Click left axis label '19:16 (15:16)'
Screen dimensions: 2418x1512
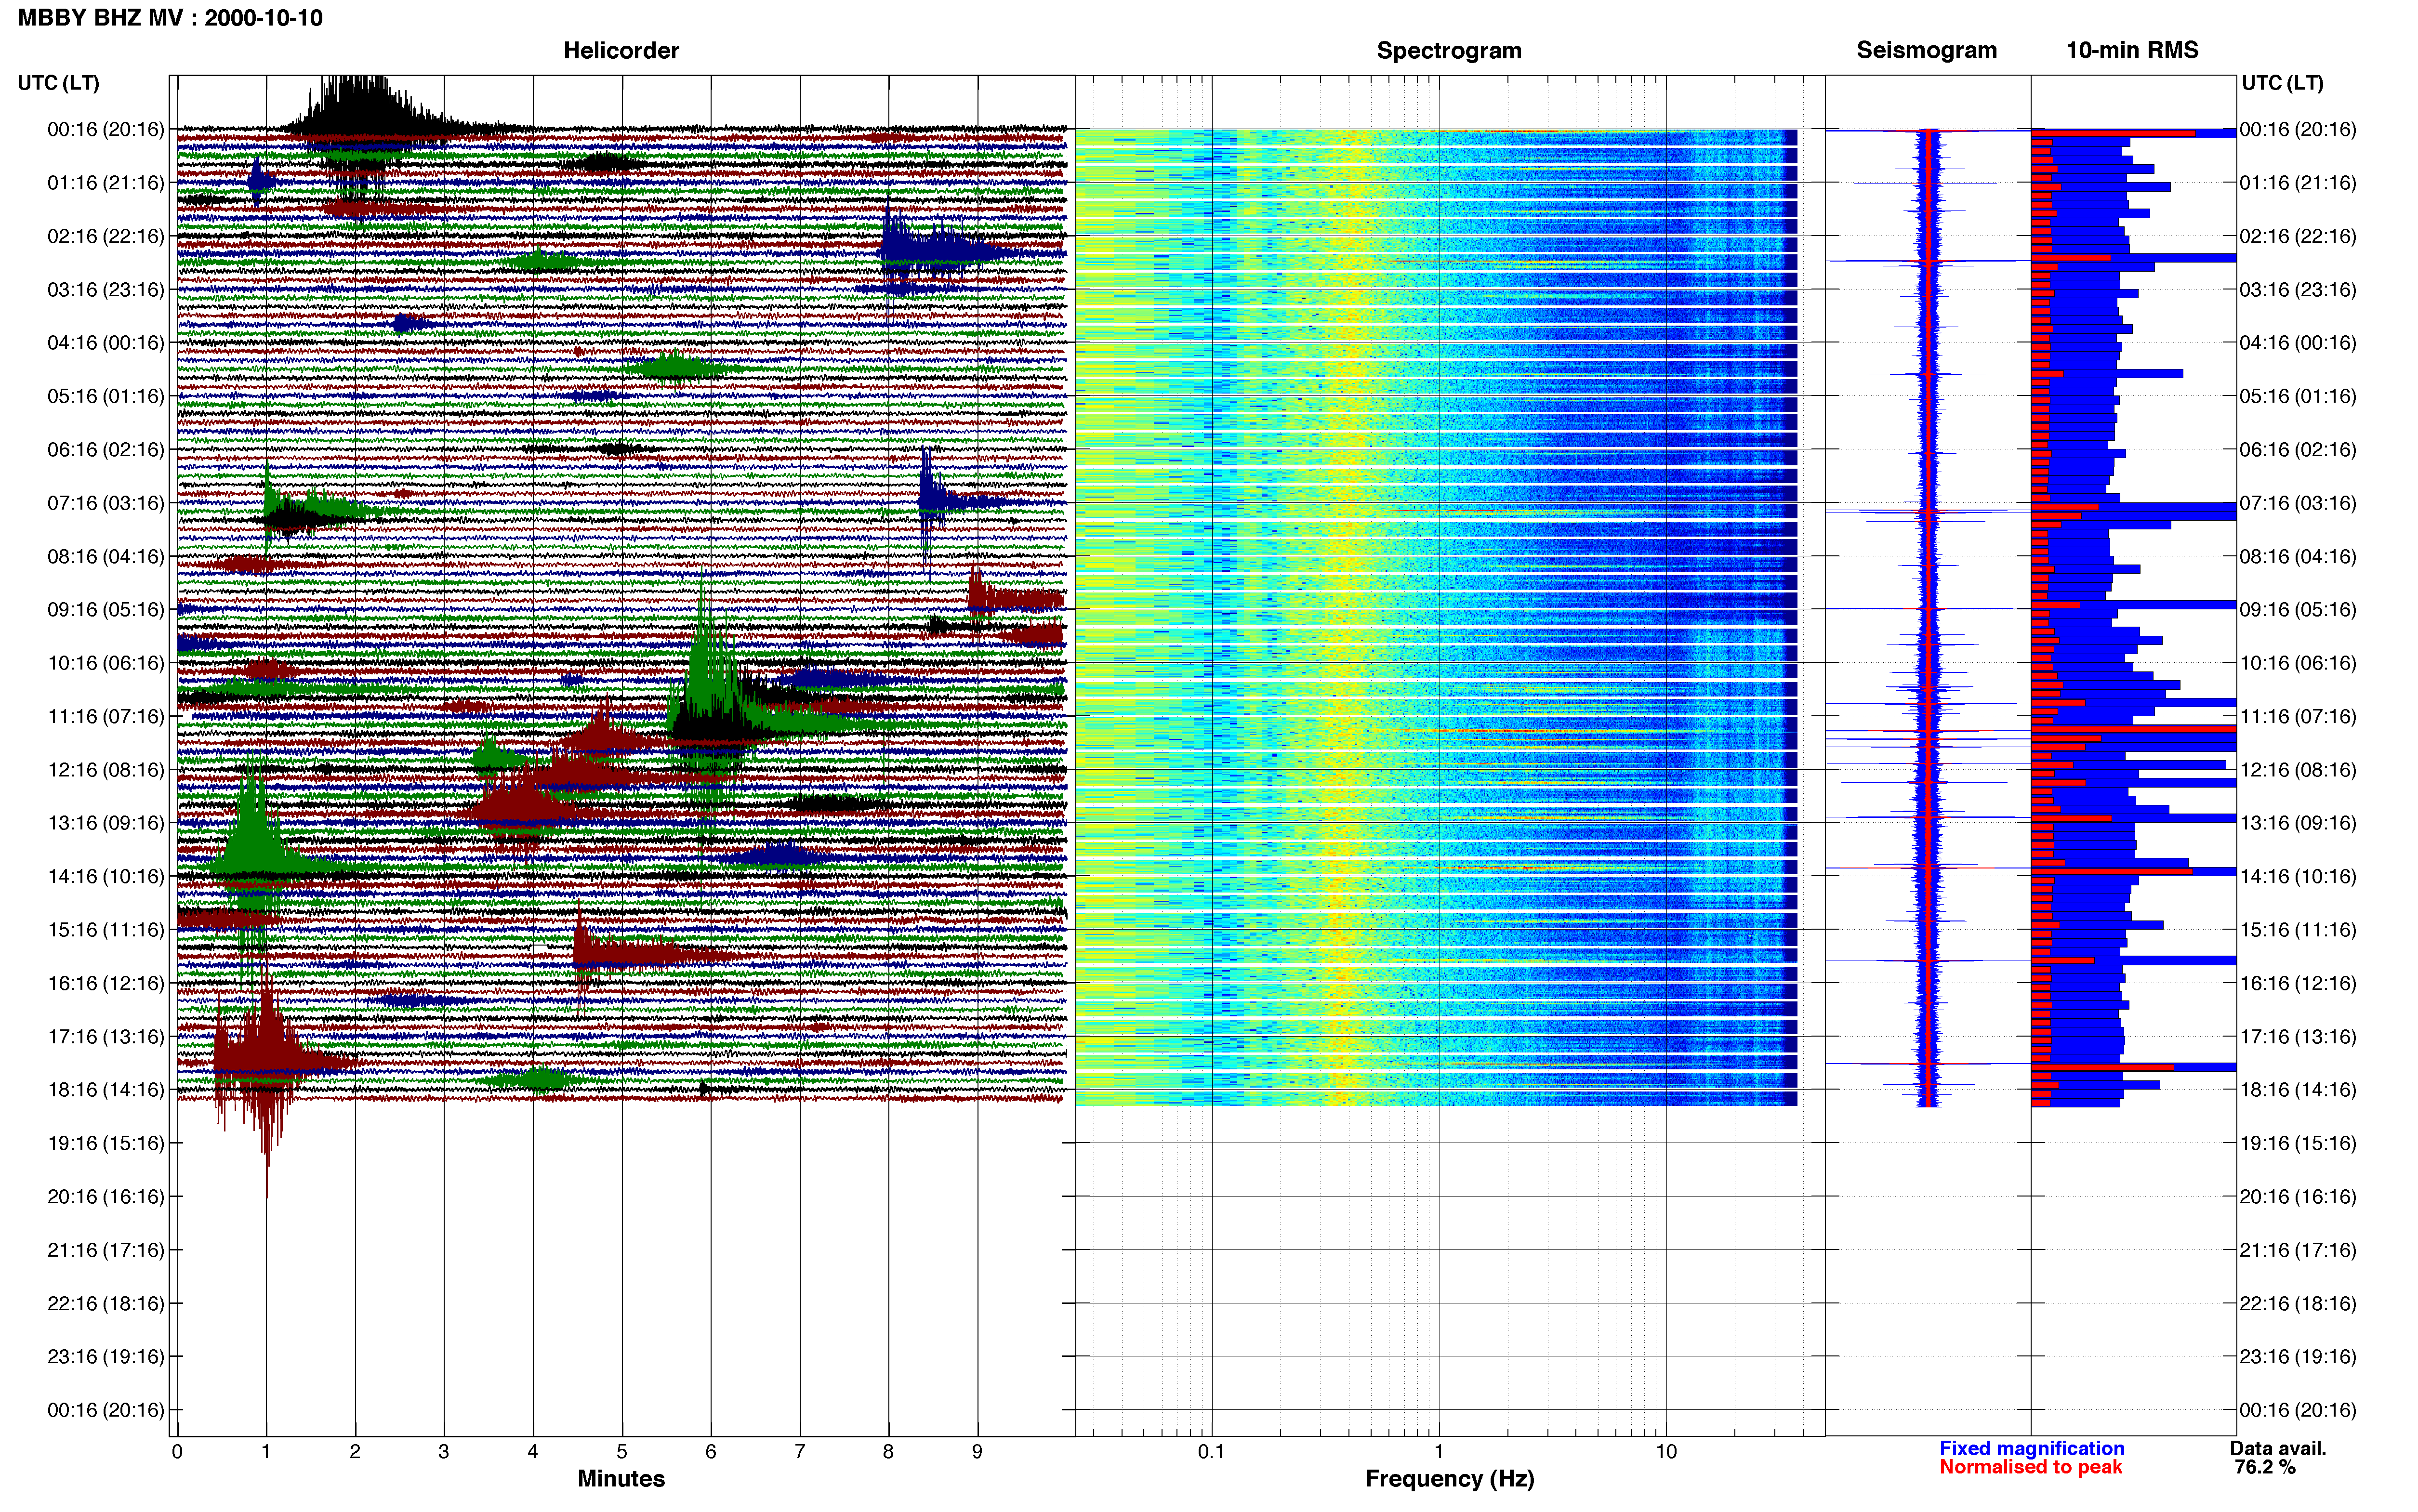(x=106, y=1143)
